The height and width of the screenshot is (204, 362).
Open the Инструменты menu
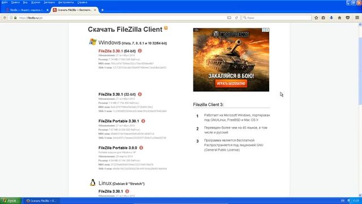tap(66, 2)
